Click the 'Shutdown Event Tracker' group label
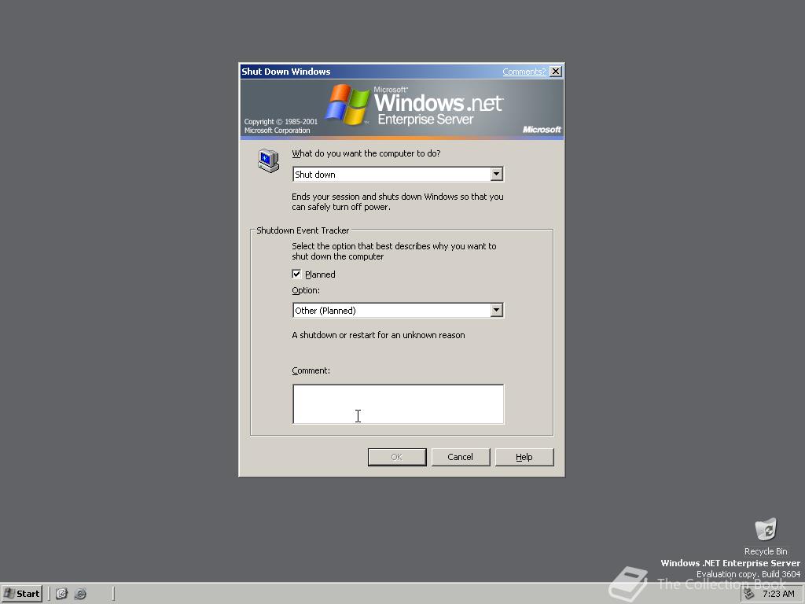The height and width of the screenshot is (604, 805). [x=303, y=230]
